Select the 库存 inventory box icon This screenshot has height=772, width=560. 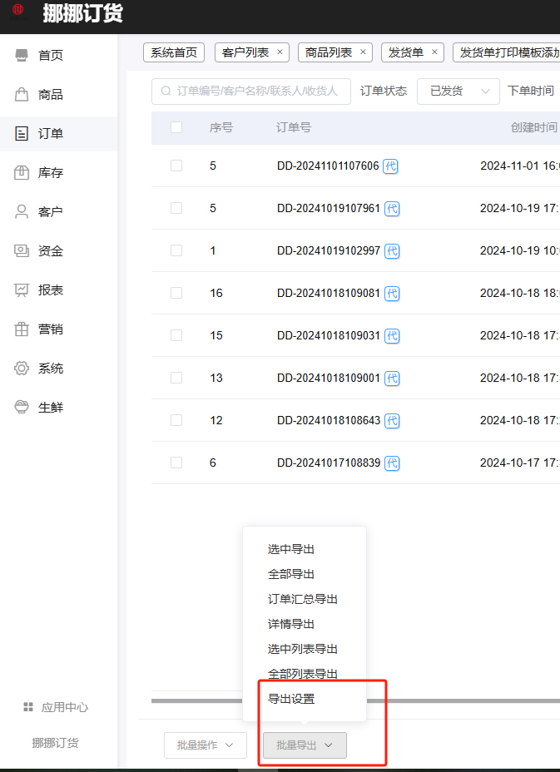pos(22,173)
